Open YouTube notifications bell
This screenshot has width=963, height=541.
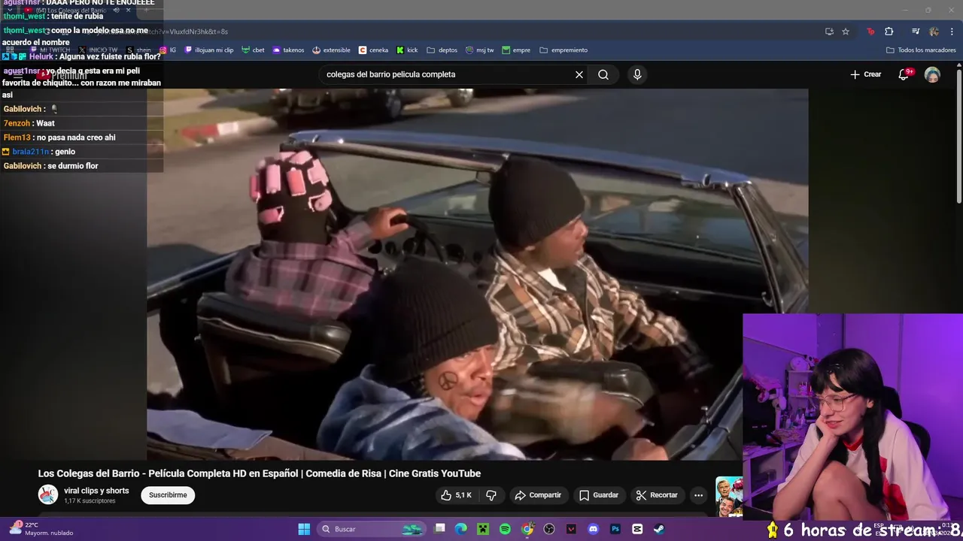(x=904, y=74)
